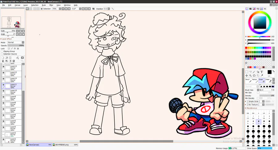This screenshot has width=278, height=150.
Task: Select the Marker brush tool
Action: 255,80
